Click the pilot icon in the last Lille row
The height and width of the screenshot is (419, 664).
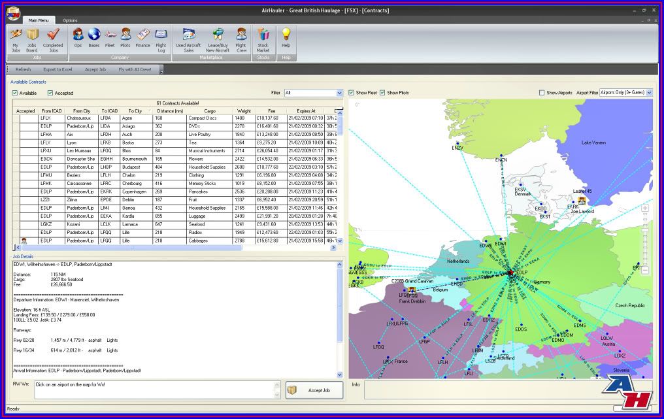pyautogui.click(x=24, y=241)
